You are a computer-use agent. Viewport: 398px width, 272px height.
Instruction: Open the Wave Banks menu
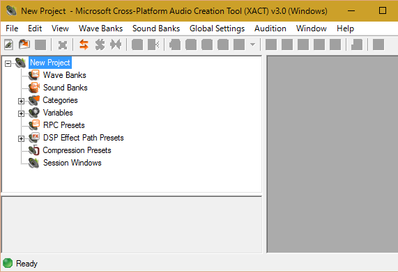pyautogui.click(x=101, y=29)
